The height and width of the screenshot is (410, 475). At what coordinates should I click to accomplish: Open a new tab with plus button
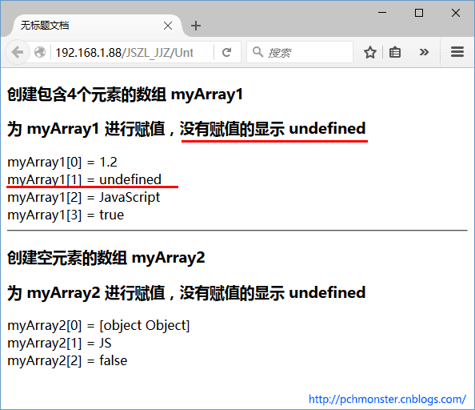point(196,26)
